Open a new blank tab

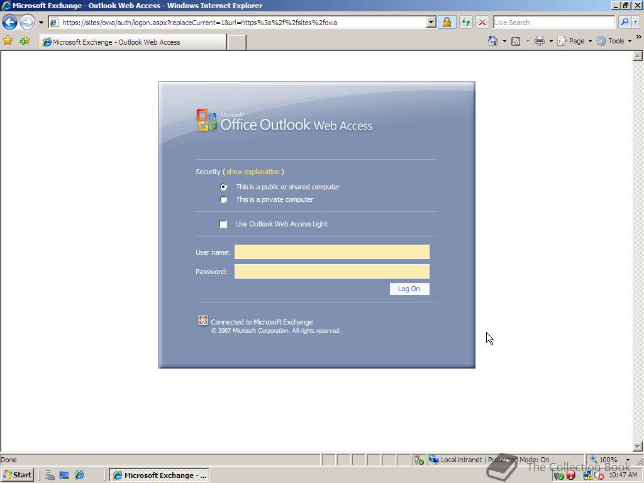coord(237,42)
